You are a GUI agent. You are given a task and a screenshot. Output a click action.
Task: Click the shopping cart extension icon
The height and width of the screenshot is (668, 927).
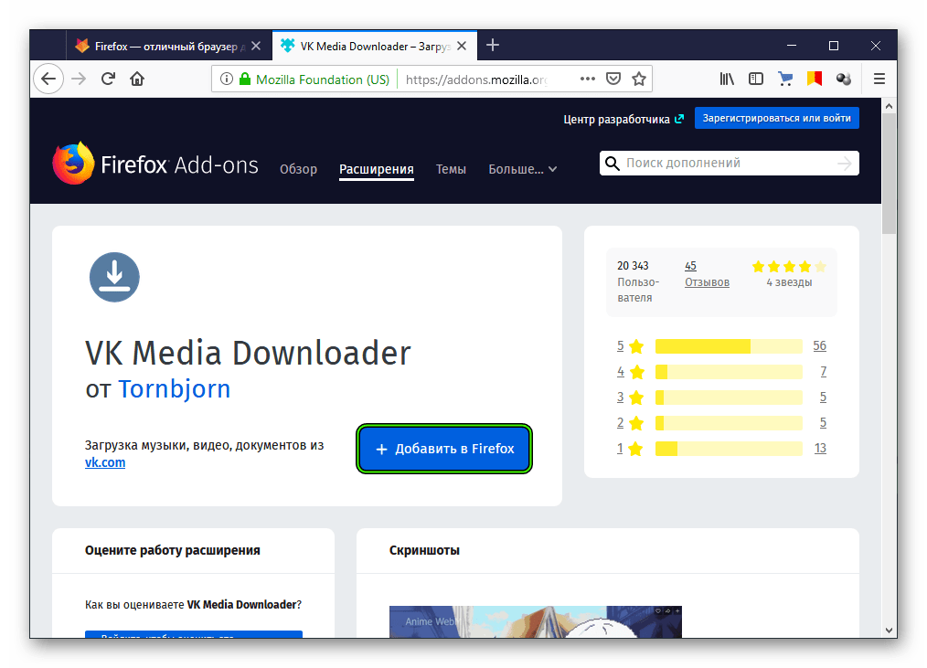pyautogui.click(x=785, y=79)
